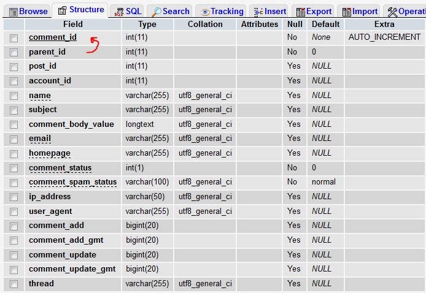
Task: Click the varchar(50) type cell
Action: pos(145,197)
